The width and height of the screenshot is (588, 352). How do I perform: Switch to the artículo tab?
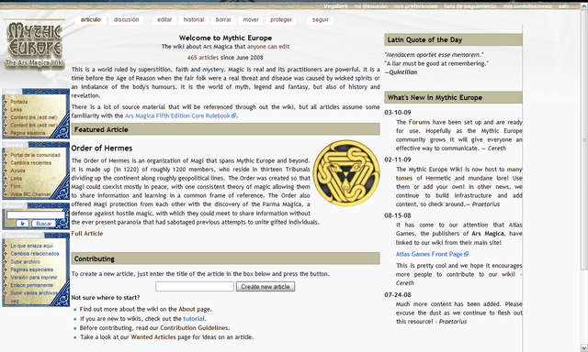click(91, 19)
